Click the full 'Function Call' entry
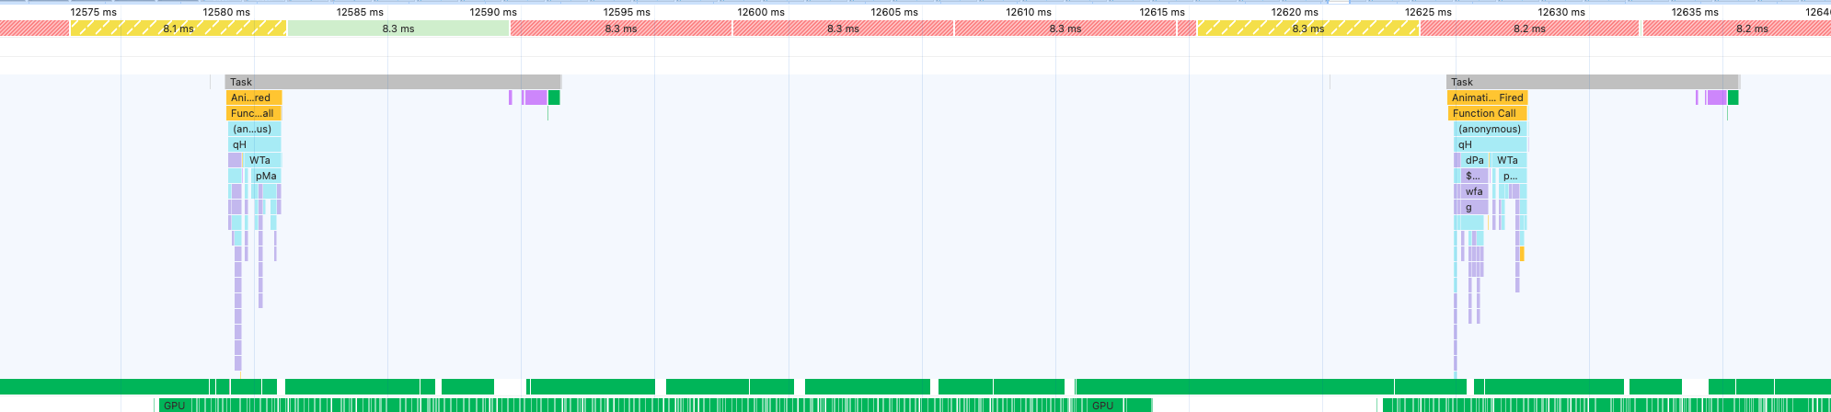Image resolution: width=1831 pixels, height=412 pixels. point(1486,113)
